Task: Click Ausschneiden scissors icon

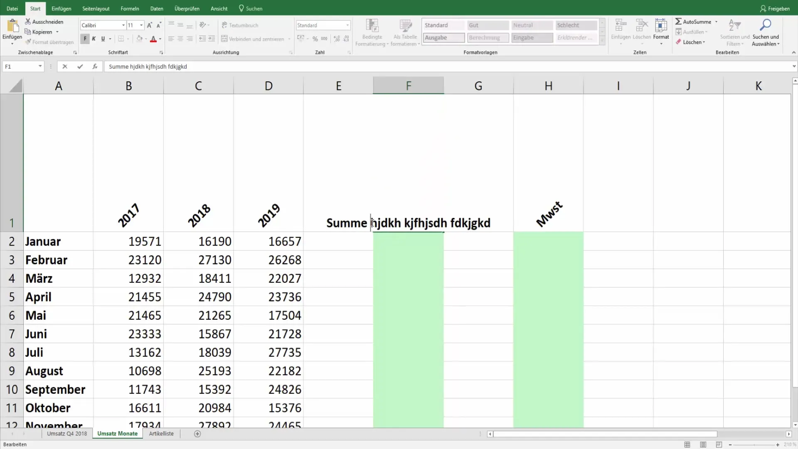Action: (x=28, y=22)
